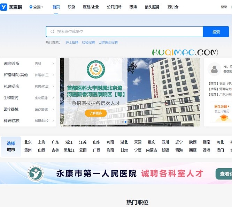Focus the 搜索职位或单位 search field
The width and height of the screenshot is (232, 207).
click(124, 31)
